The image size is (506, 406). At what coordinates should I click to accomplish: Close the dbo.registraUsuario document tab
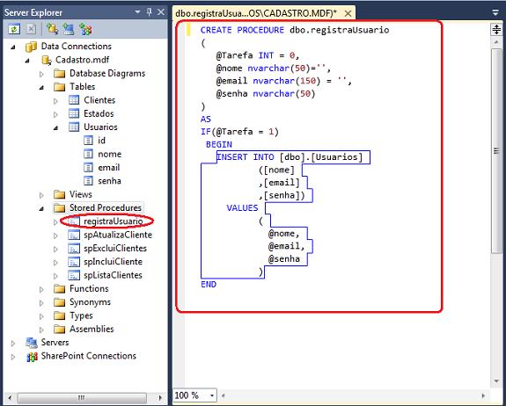click(348, 13)
